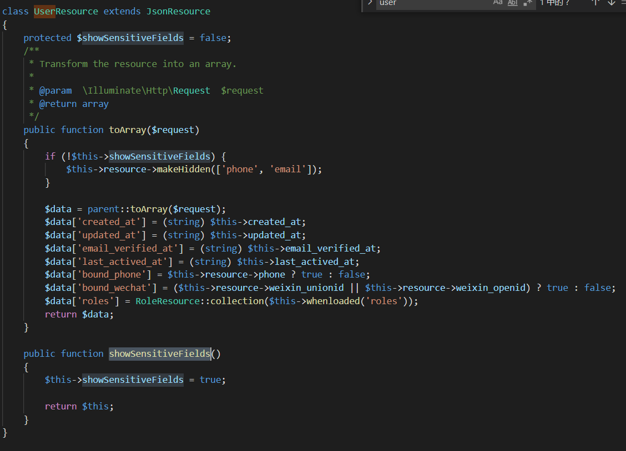Click "toArray" in the public function declaration
Viewport: 626px width, 451px height.
(x=127, y=130)
